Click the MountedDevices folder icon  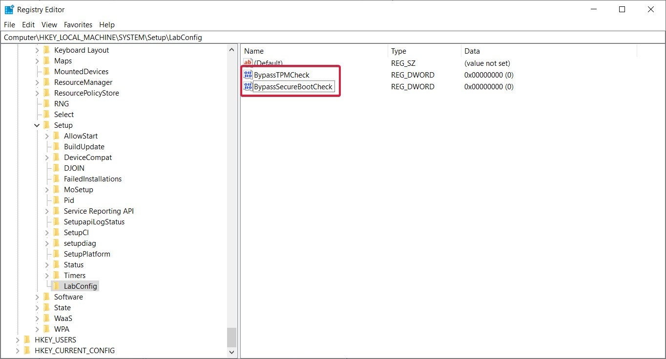[x=47, y=72]
